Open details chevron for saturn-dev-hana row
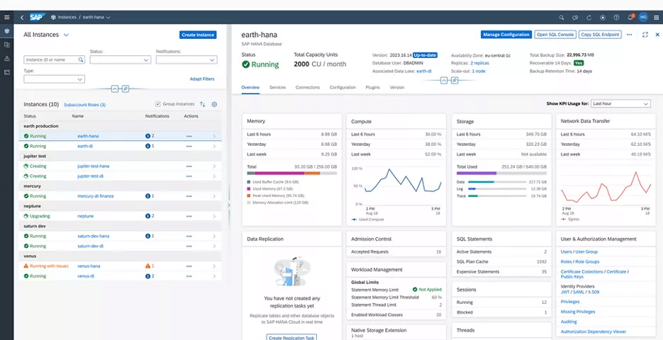The image size is (663, 340). click(214, 236)
